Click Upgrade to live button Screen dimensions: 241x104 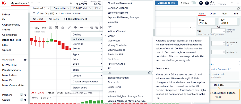pyautogui.click(x=166, y=3)
